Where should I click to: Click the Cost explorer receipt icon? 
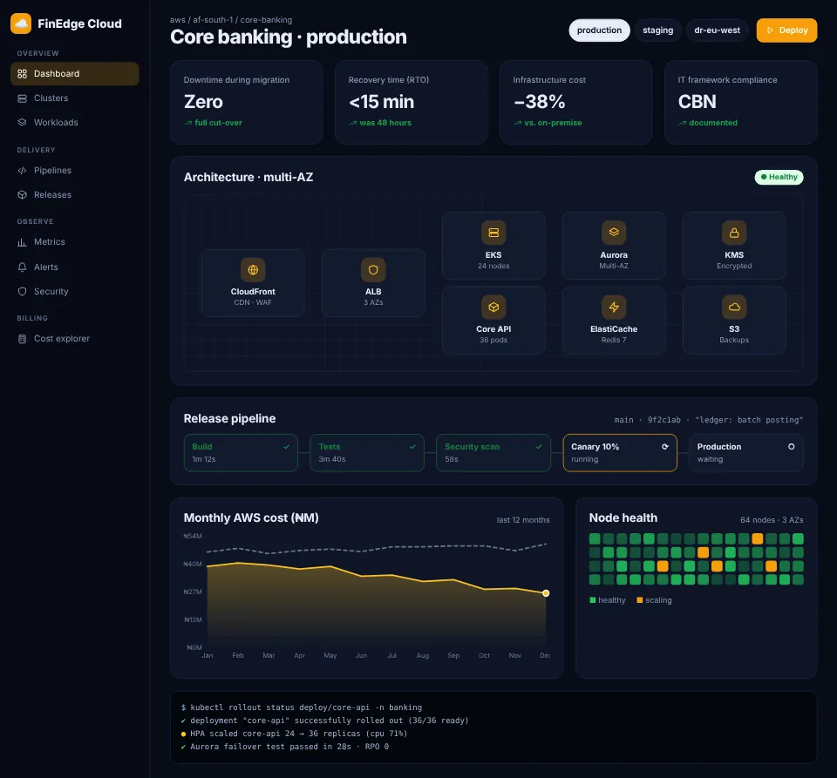22,339
